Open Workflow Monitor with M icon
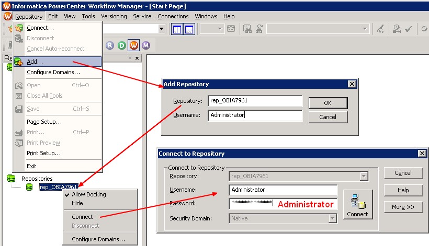Viewport: 429px width, 246px height. [146, 45]
